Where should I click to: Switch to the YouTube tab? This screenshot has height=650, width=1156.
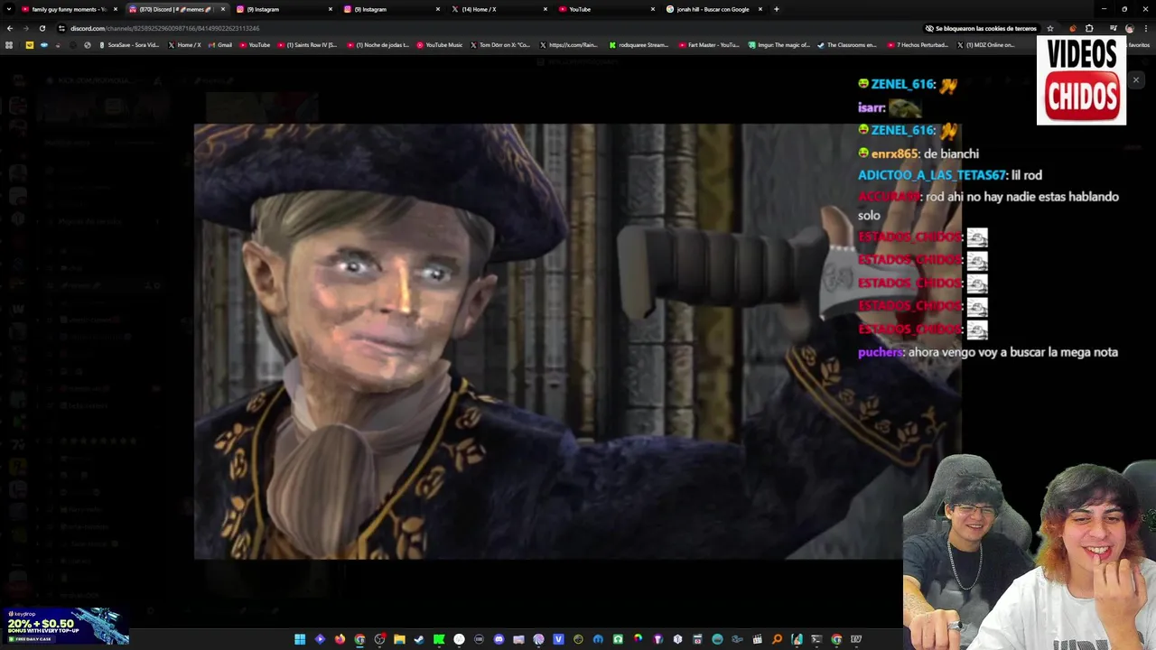coord(608,9)
